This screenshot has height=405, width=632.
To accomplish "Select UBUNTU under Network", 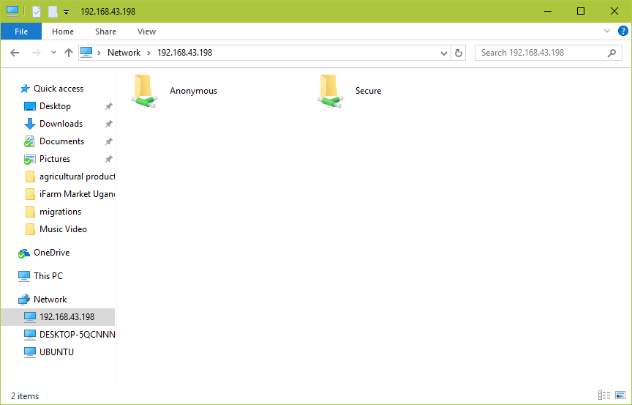I will click(x=56, y=352).
